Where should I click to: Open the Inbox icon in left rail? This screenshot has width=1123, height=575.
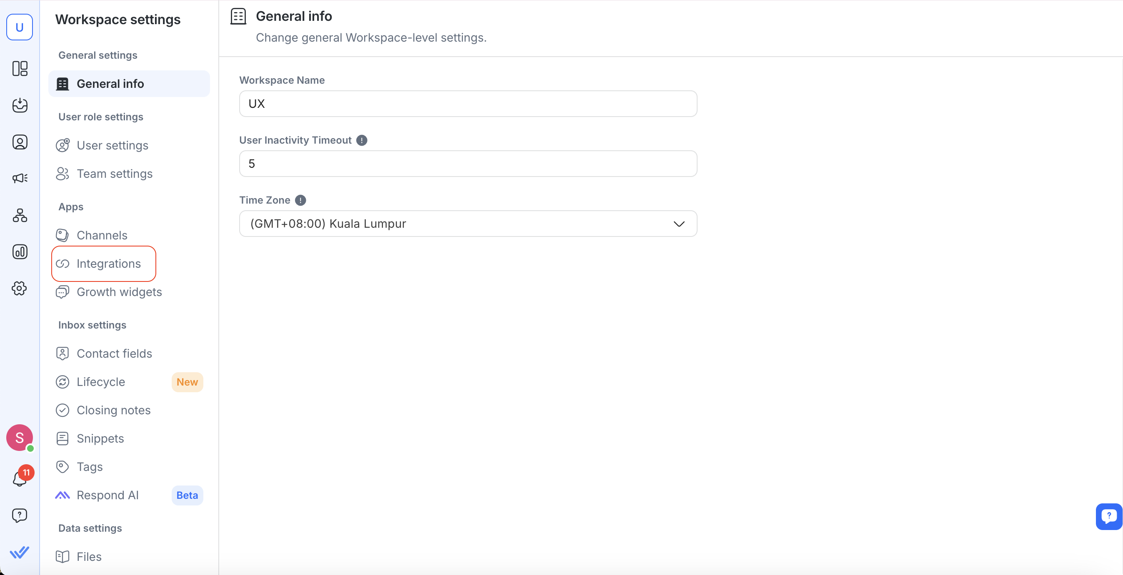pos(20,105)
